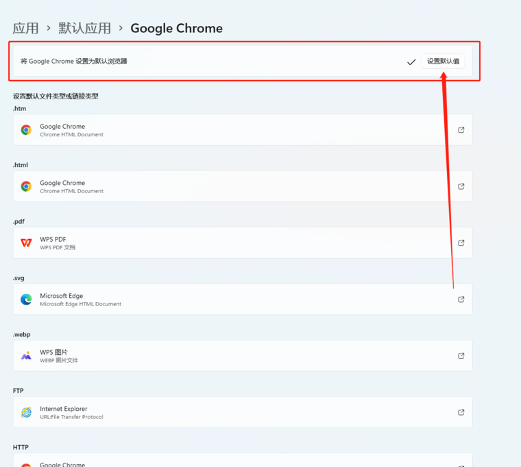Click Chrome icon in the .htm row

(26, 130)
